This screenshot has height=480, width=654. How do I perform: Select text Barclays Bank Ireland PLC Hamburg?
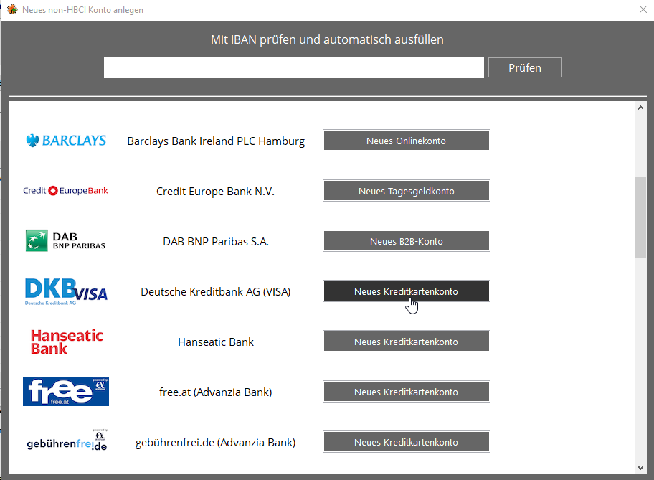pyautogui.click(x=216, y=141)
